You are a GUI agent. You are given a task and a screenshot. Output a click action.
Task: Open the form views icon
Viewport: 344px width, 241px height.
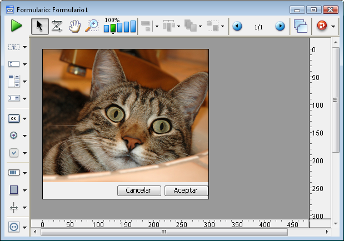(x=301, y=26)
